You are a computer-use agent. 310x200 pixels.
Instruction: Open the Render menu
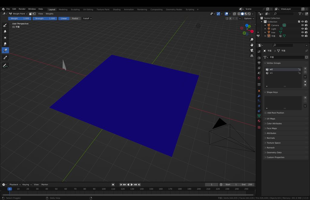point(22,9)
